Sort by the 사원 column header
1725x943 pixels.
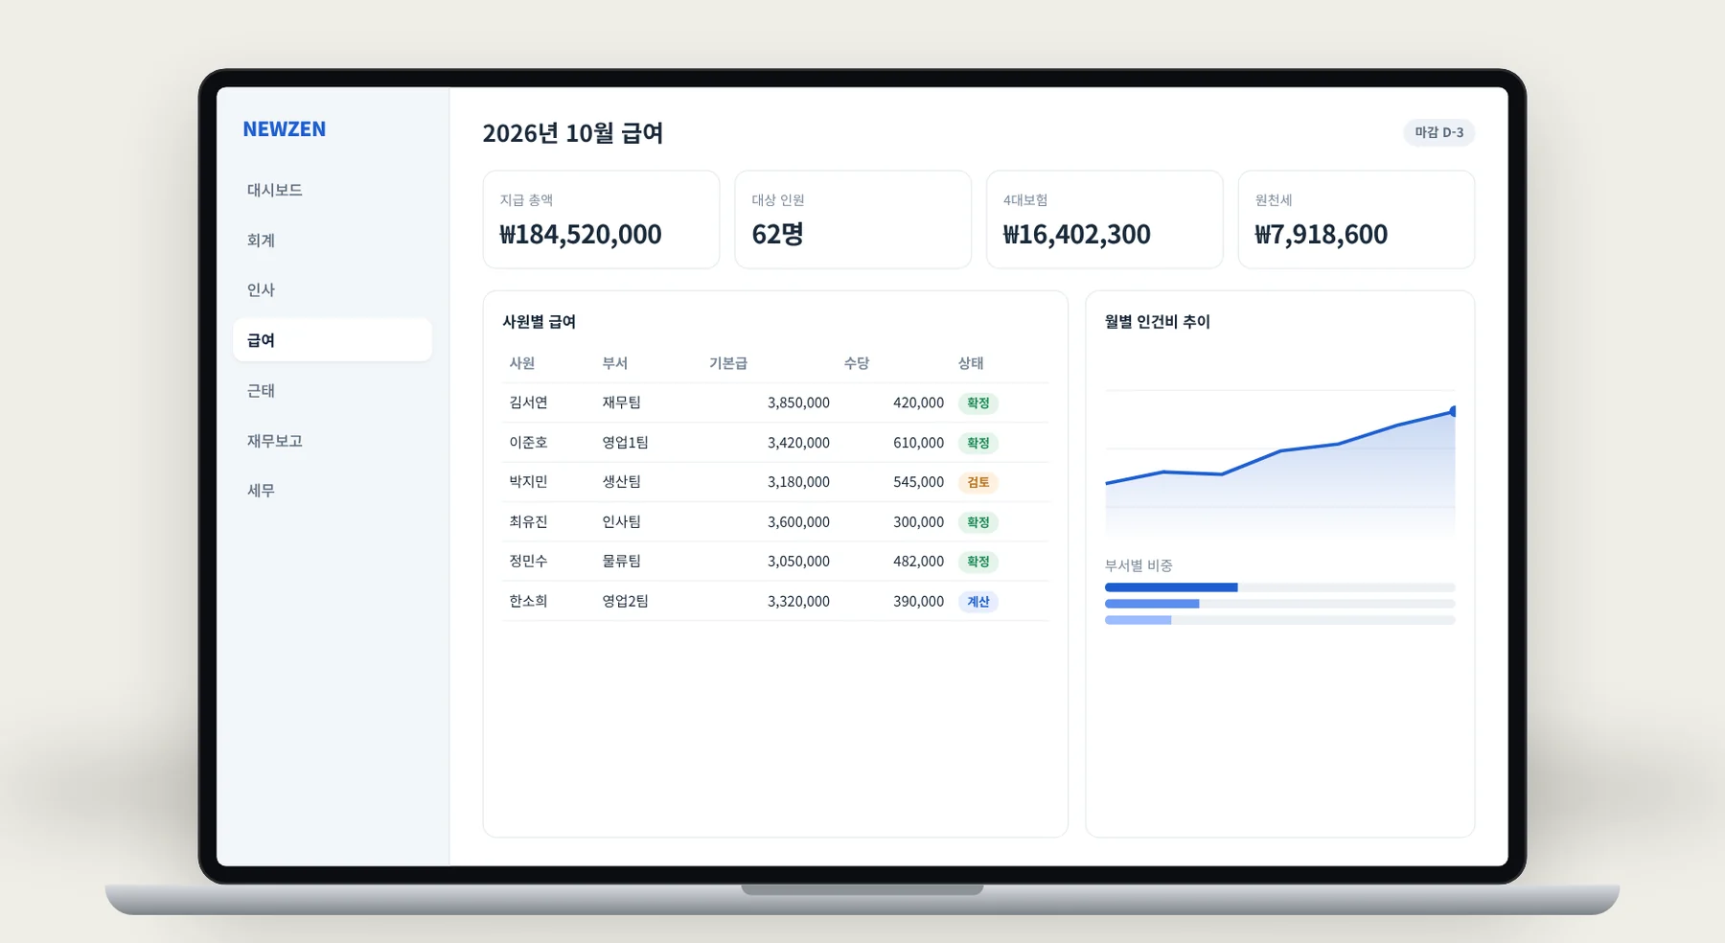[x=522, y=363]
